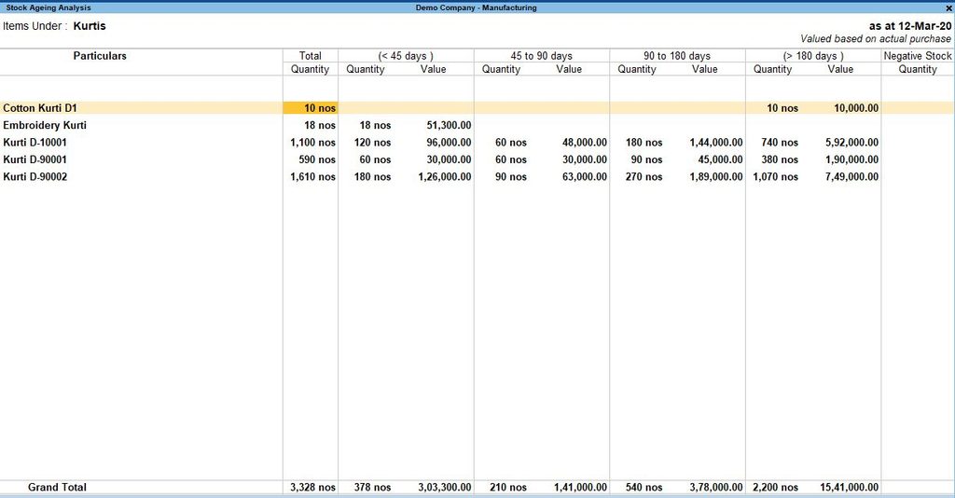Click Grand Total quantity 3,328 nos
Viewport: 955px width, 498px height.
(x=313, y=487)
